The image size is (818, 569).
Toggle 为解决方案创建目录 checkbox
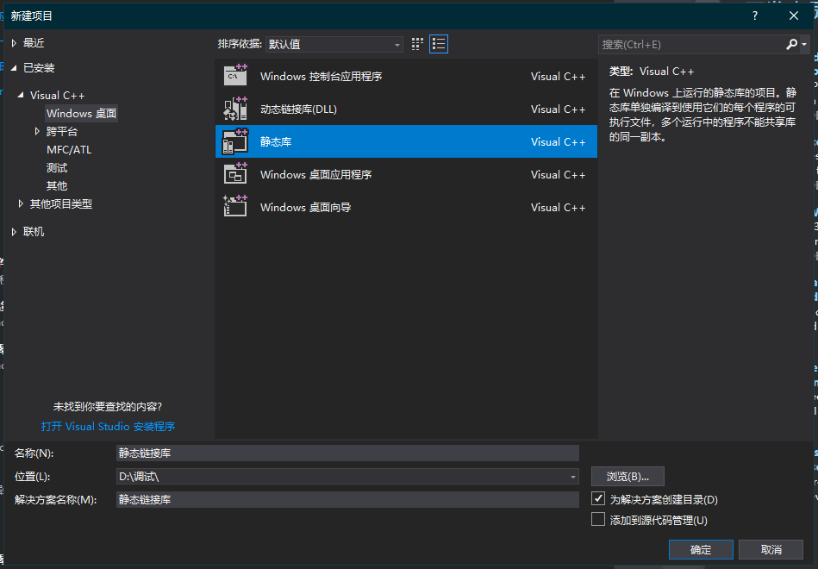pos(598,498)
